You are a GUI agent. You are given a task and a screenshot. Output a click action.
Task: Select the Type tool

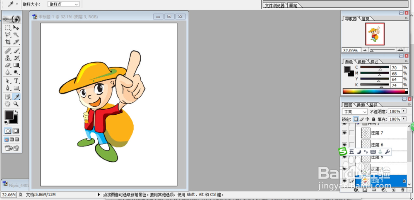click(16, 81)
